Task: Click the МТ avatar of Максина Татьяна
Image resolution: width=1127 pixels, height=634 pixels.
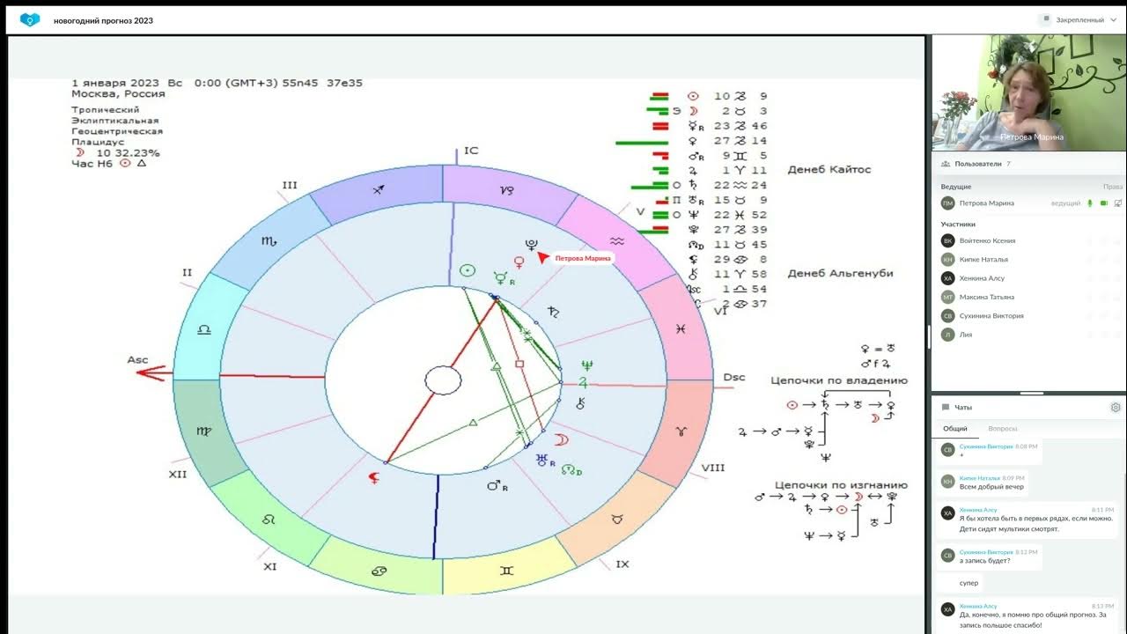Action: (947, 297)
